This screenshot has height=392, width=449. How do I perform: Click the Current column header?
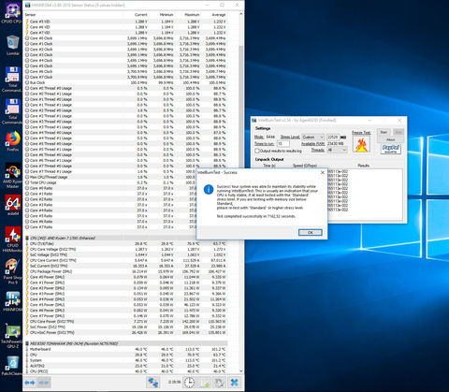click(x=141, y=15)
